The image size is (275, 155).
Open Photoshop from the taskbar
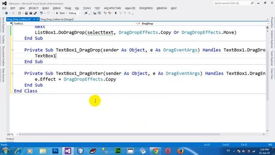55,151
